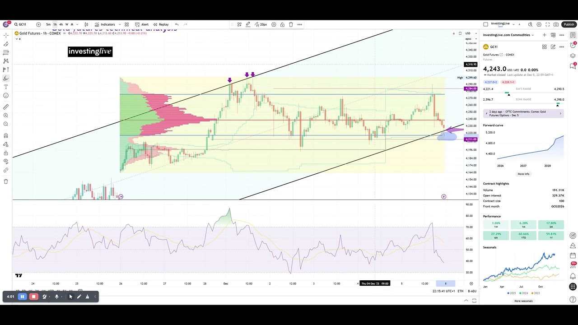Click More info under forward curve
The width and height of the screenshot is (578, 325).
pyautogui.click(x=523, y=174)
